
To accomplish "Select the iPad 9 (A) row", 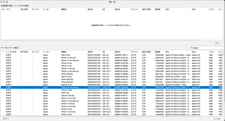I will coord(111,93).
